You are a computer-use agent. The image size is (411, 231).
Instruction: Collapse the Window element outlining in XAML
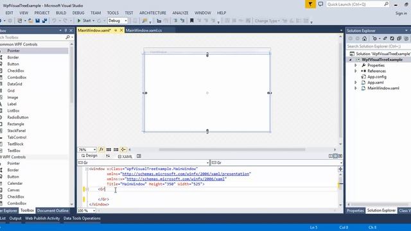click(x=87, y=169)
